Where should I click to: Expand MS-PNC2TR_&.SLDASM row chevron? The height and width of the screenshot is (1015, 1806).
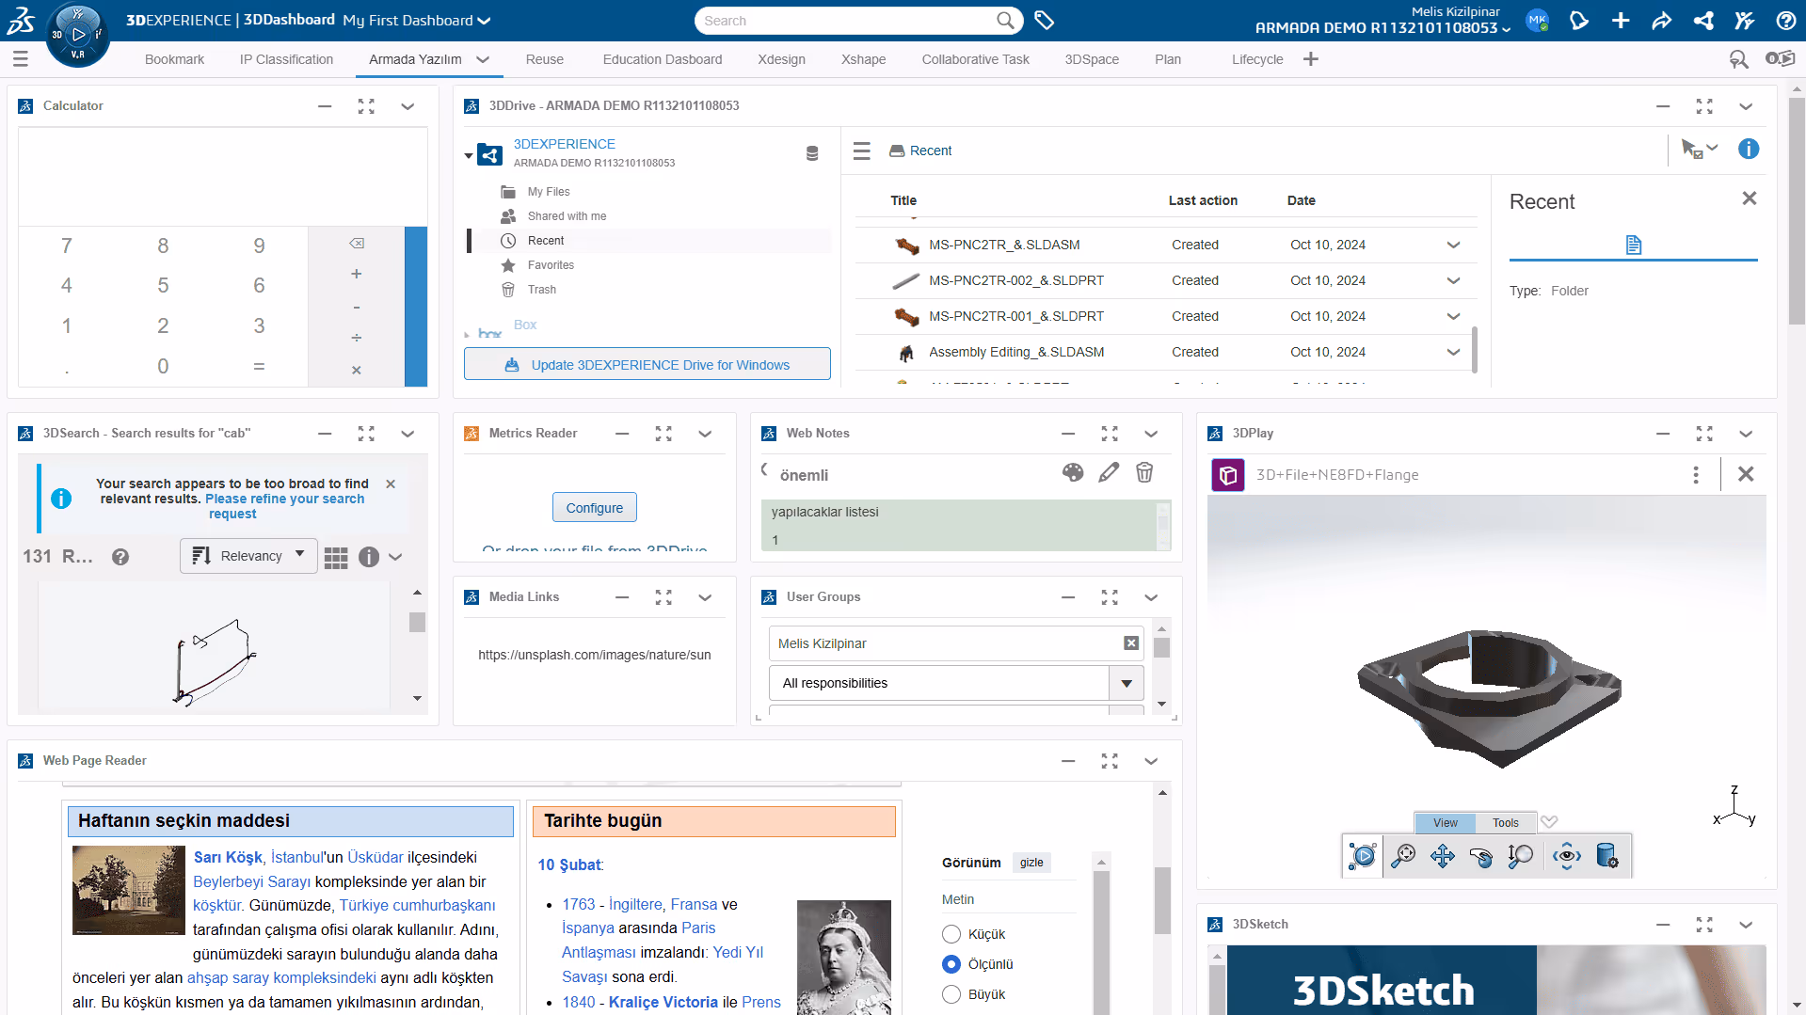pyautogui.click(x=1453, y=245)
